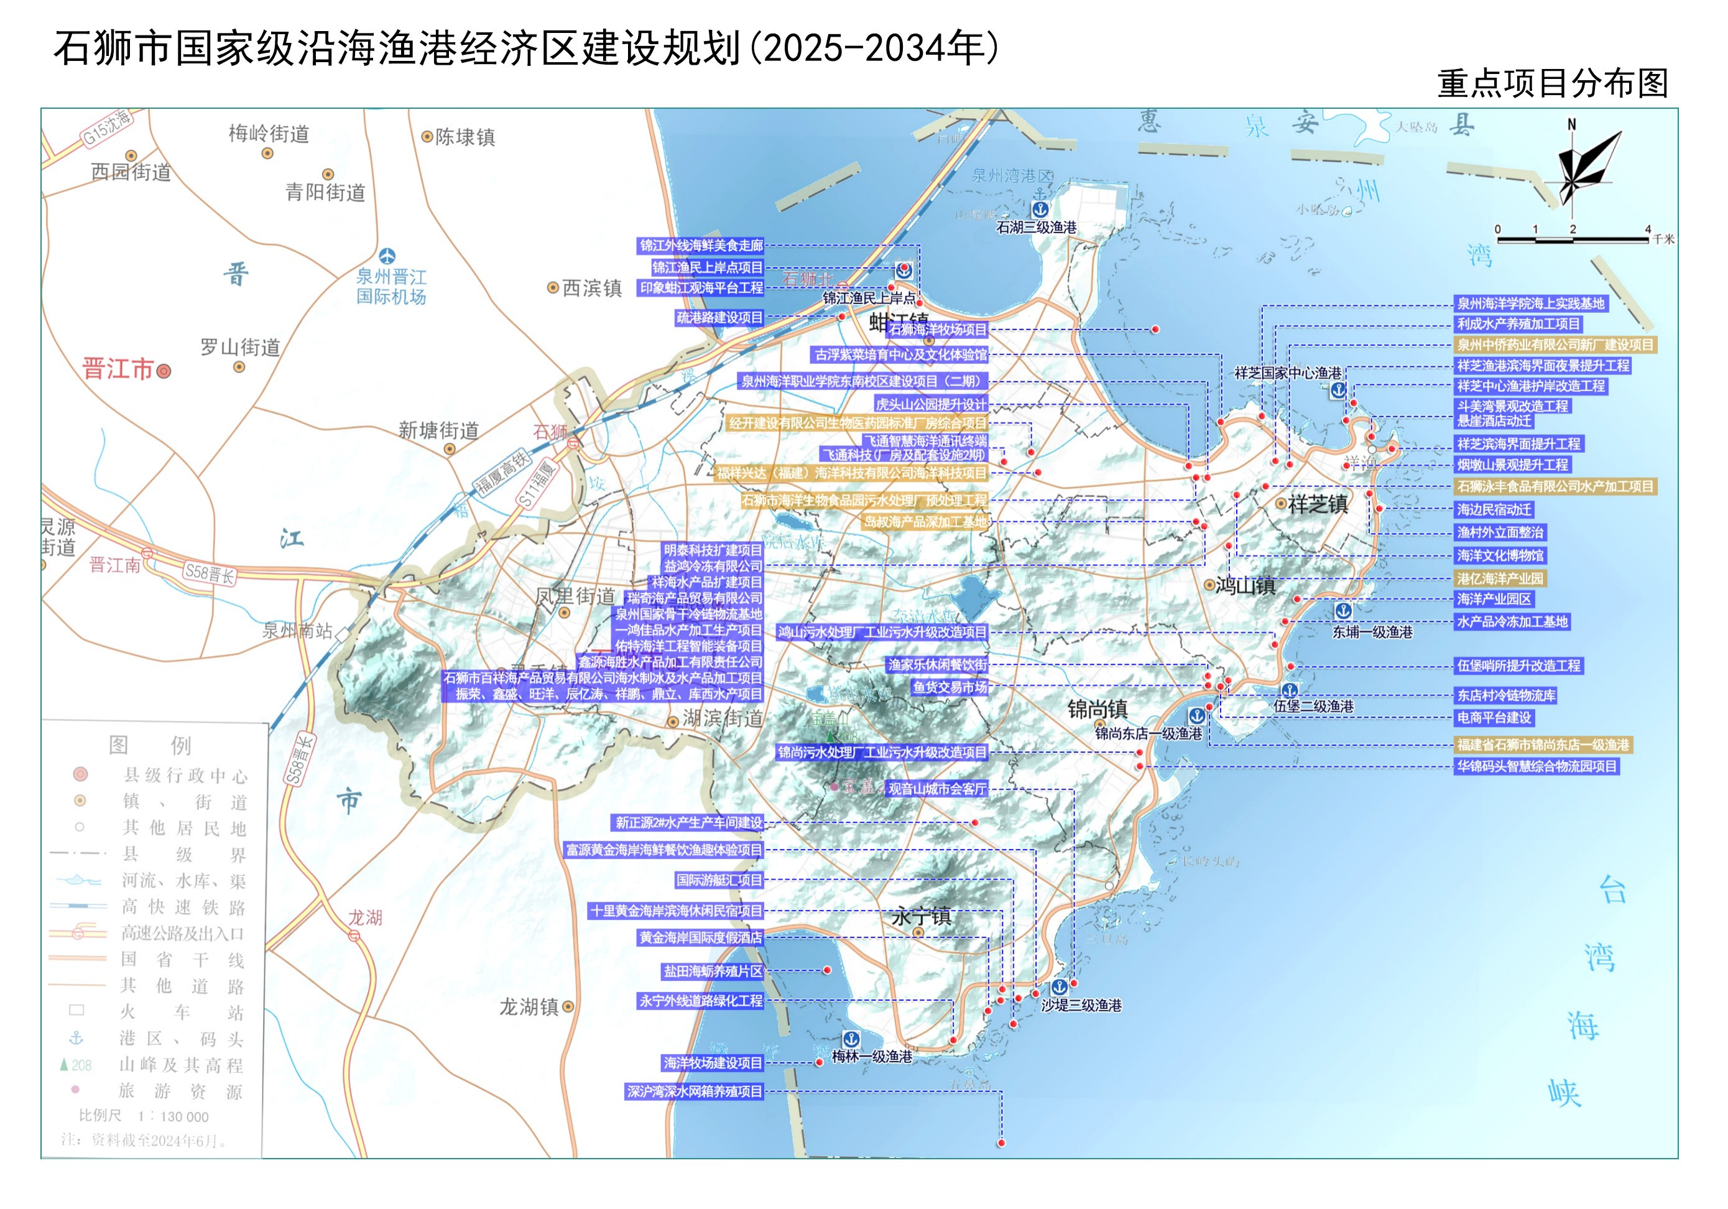Click the 海洋牧场建设项目 label
1728x1209 pixels.
tap(713, 1063)
